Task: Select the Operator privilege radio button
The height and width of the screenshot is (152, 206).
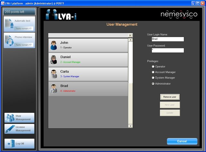Action: point(153,67)
